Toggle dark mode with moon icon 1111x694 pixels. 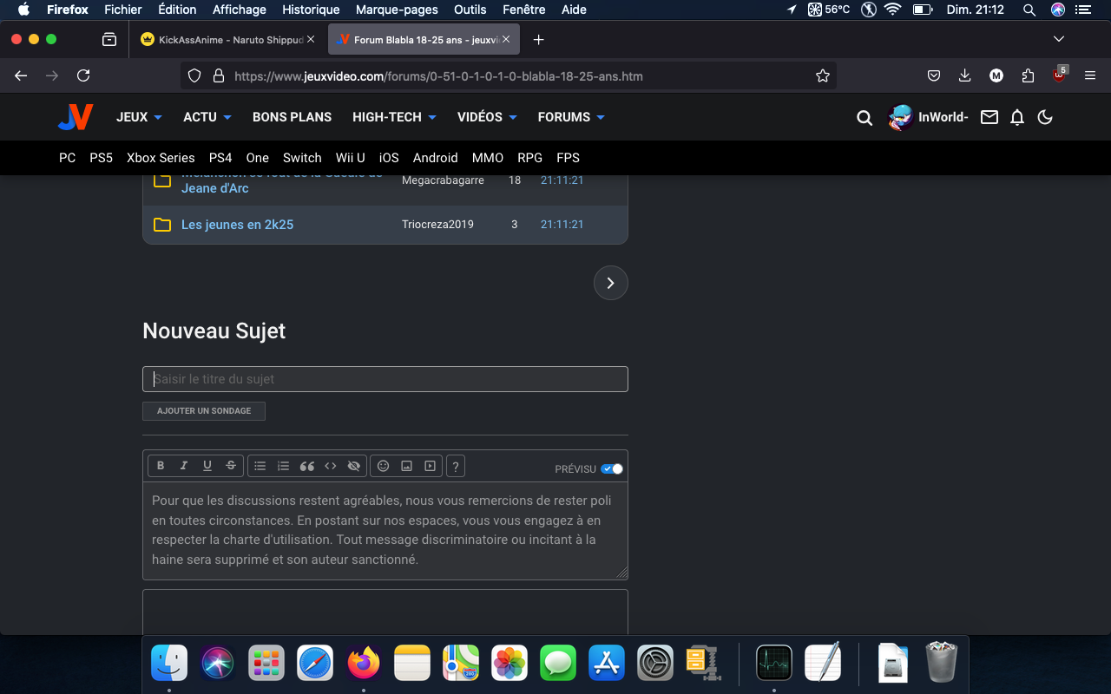(1045, 117)
